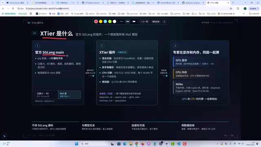Go back to previous page
The image size is (261, 147).
(x=3, y=9)
